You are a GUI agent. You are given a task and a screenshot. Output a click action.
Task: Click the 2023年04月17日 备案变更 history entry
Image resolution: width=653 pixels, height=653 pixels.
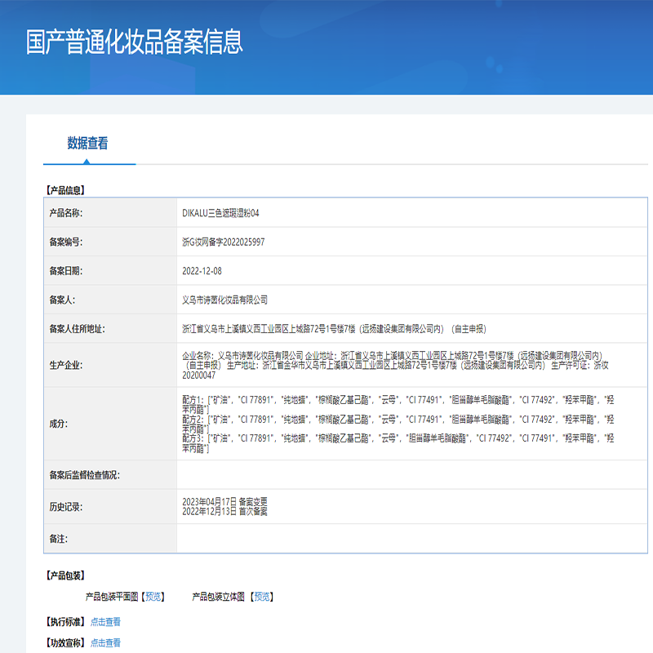tap(224, 500)
